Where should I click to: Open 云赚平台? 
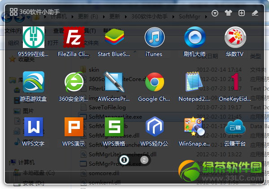click(235, 127)
